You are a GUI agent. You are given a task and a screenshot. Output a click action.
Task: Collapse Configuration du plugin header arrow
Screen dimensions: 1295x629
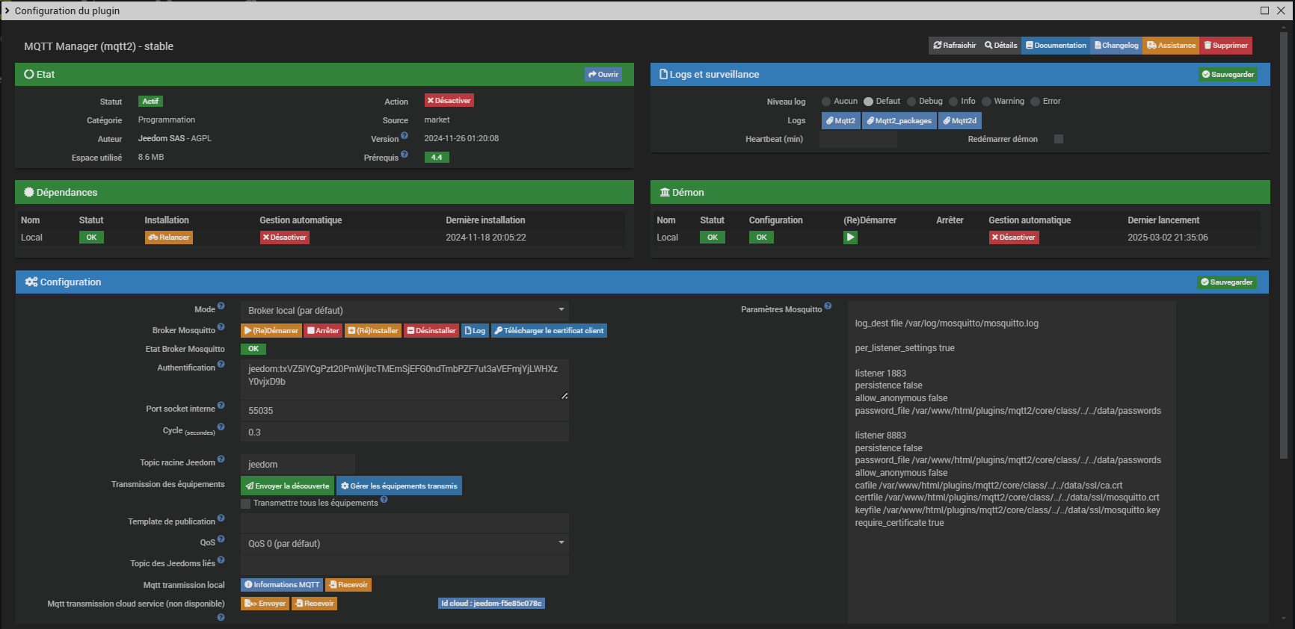tap(7, 10)
